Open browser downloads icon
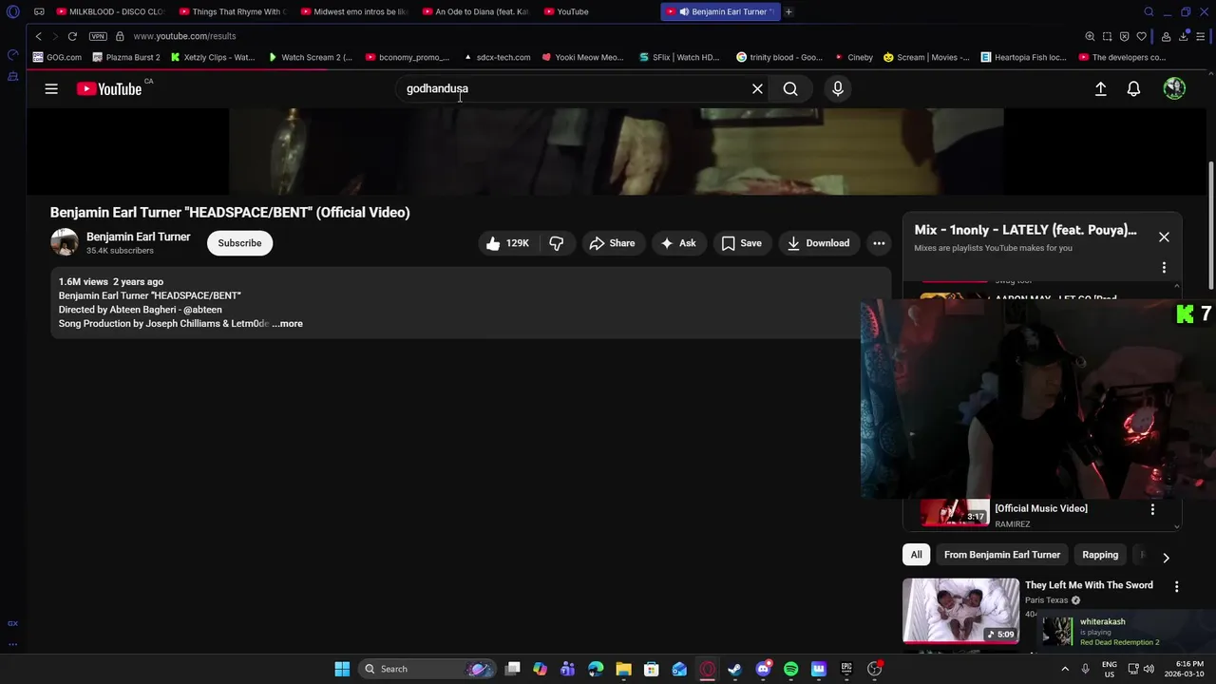This screenshot has height=684, width=1216. click(x=1184, y=36)
